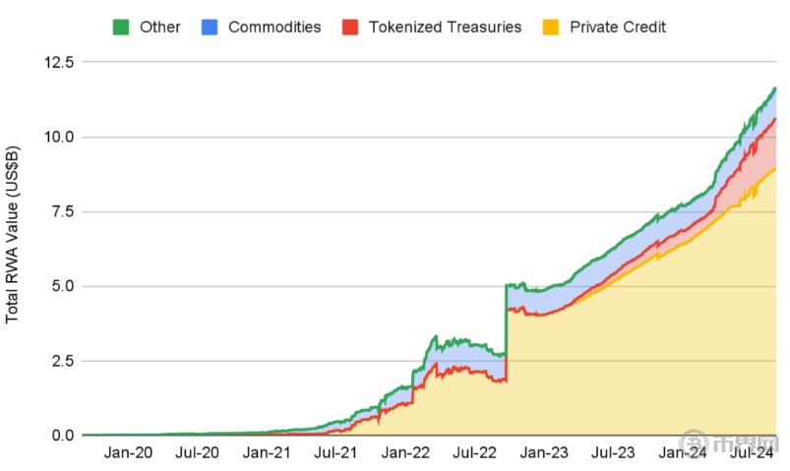Click the Jul-24 x-axis label
This screenshot has width=790, height=471.
(x=752, y=453)
